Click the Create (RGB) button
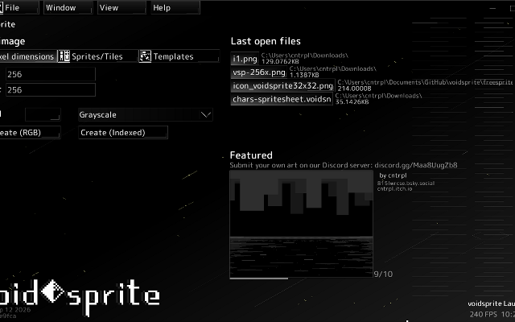The height and width of the screenshot is (322, 515). point(30,132)
